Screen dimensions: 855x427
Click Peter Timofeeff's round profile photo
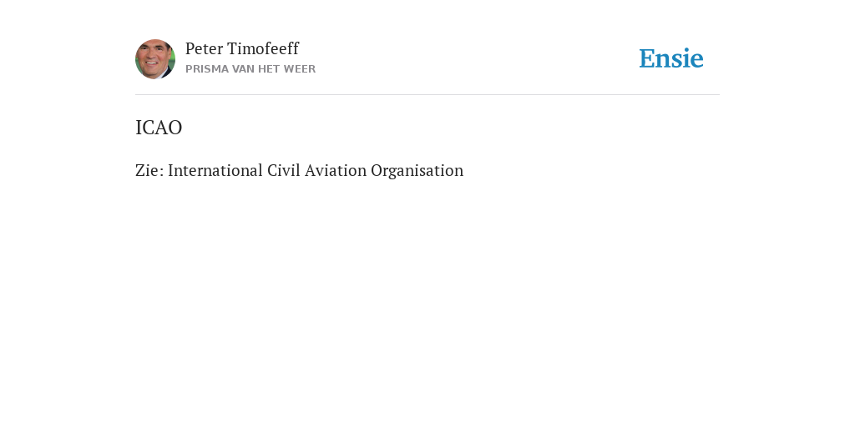click(155, 59)
